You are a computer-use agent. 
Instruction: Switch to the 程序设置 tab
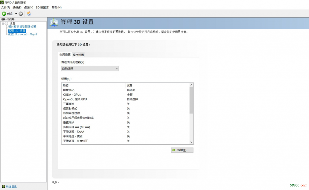pos(78,55)
